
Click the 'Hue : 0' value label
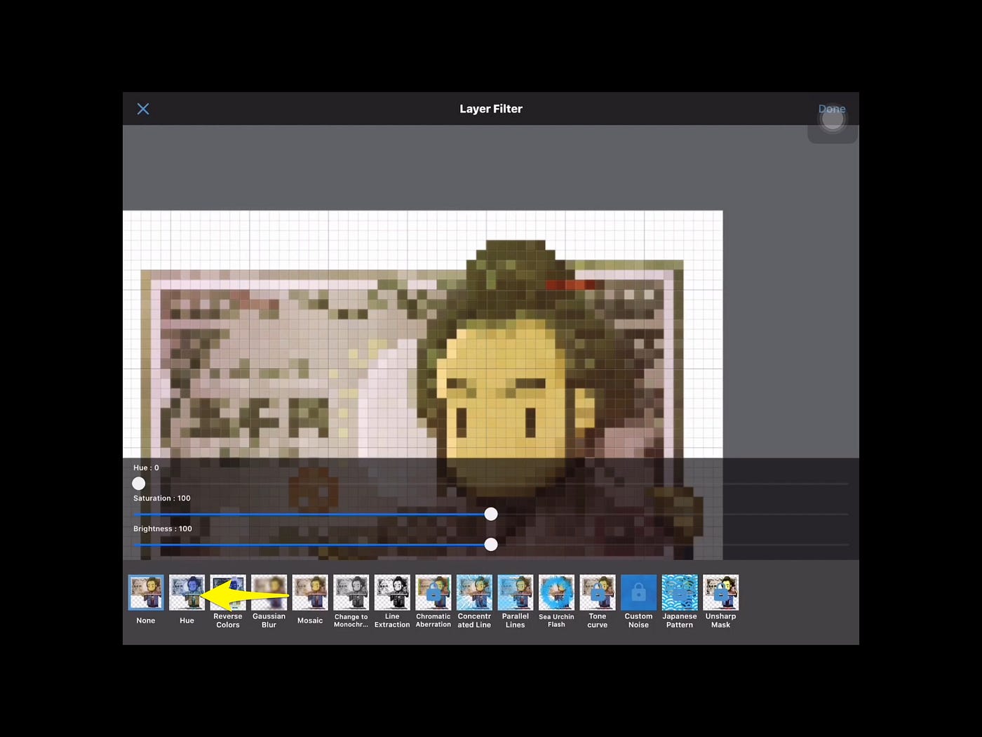click(x=146, y=467)
